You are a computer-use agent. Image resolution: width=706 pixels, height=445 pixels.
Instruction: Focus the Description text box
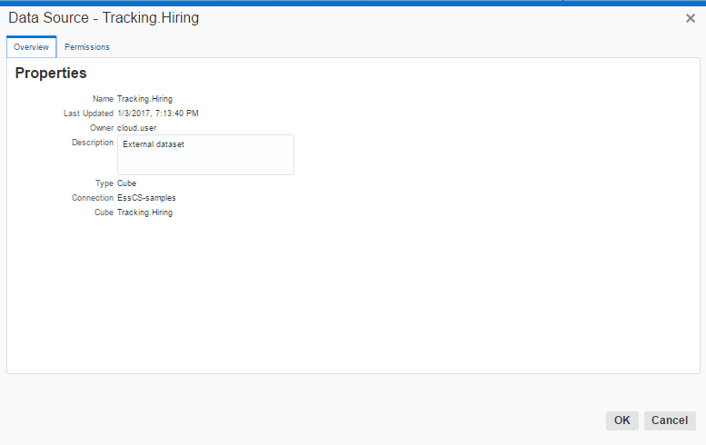click(x=205, y=160)
